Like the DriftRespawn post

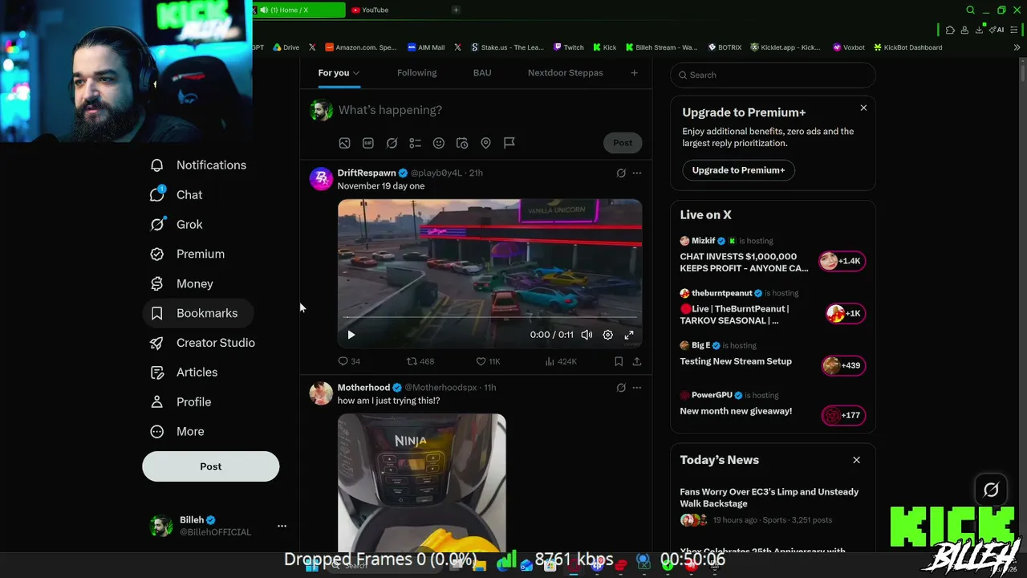tap(488, 361)
